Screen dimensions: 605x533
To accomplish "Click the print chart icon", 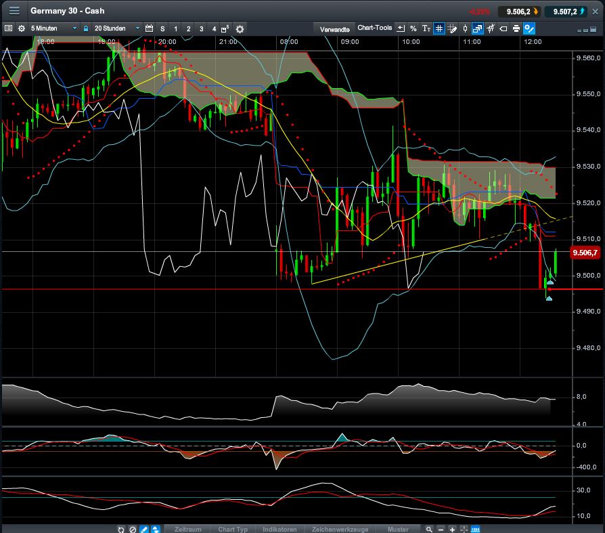I will click(x=516, y=28).
